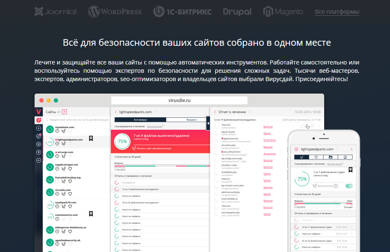This screenshot has width=390, height=252.
Task: Click the clock icon under zappbrannigan.net
Action: point(57,169)
